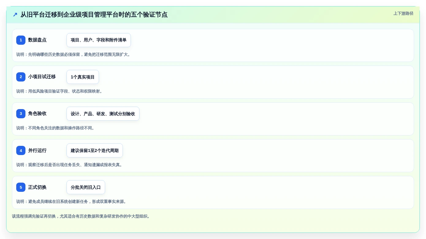Viewport: 426px width, 239px height.
Task: Select the 角色验收 step name
Action: point(37,114)
